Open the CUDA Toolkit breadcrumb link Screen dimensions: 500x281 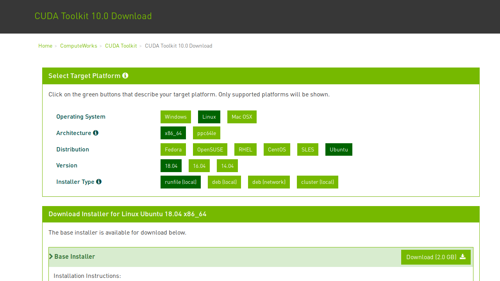tap(121, 46)
